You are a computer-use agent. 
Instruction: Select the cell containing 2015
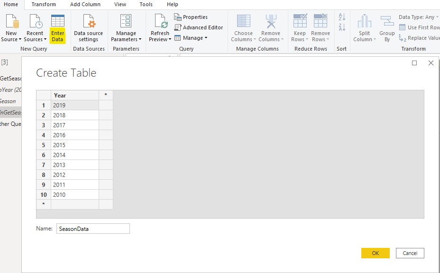[75, 145]
